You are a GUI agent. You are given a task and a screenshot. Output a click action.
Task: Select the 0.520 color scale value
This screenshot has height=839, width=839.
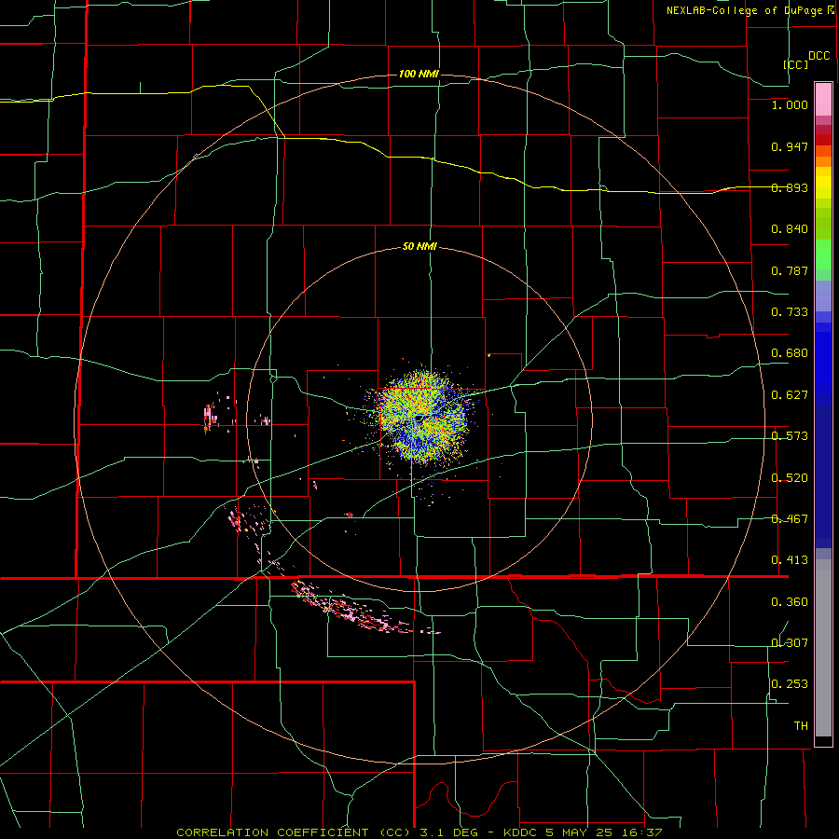(790, 478)
